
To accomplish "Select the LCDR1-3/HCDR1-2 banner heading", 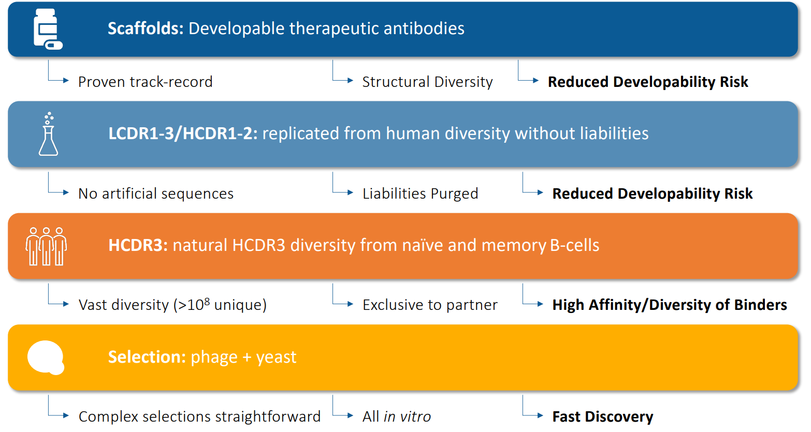I will [x=378, y=133].
